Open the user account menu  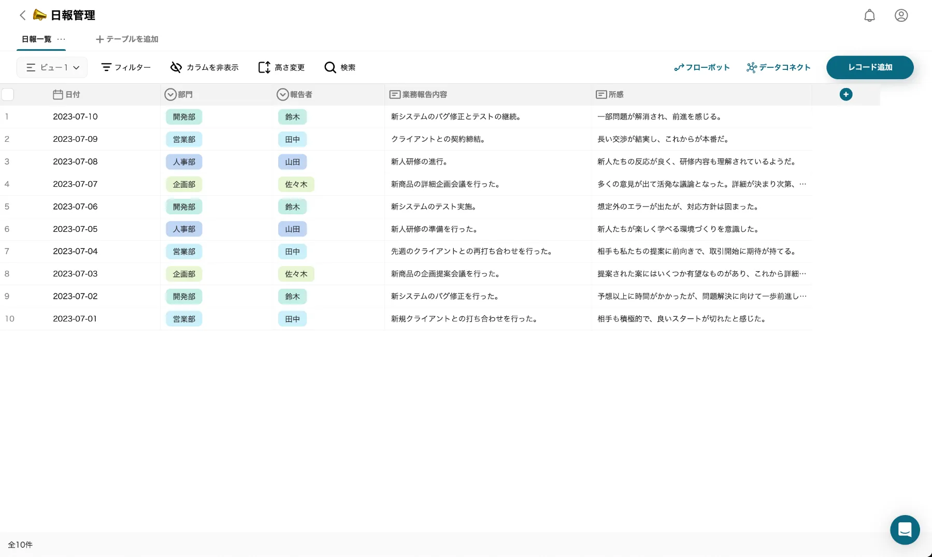click(901, 16)
